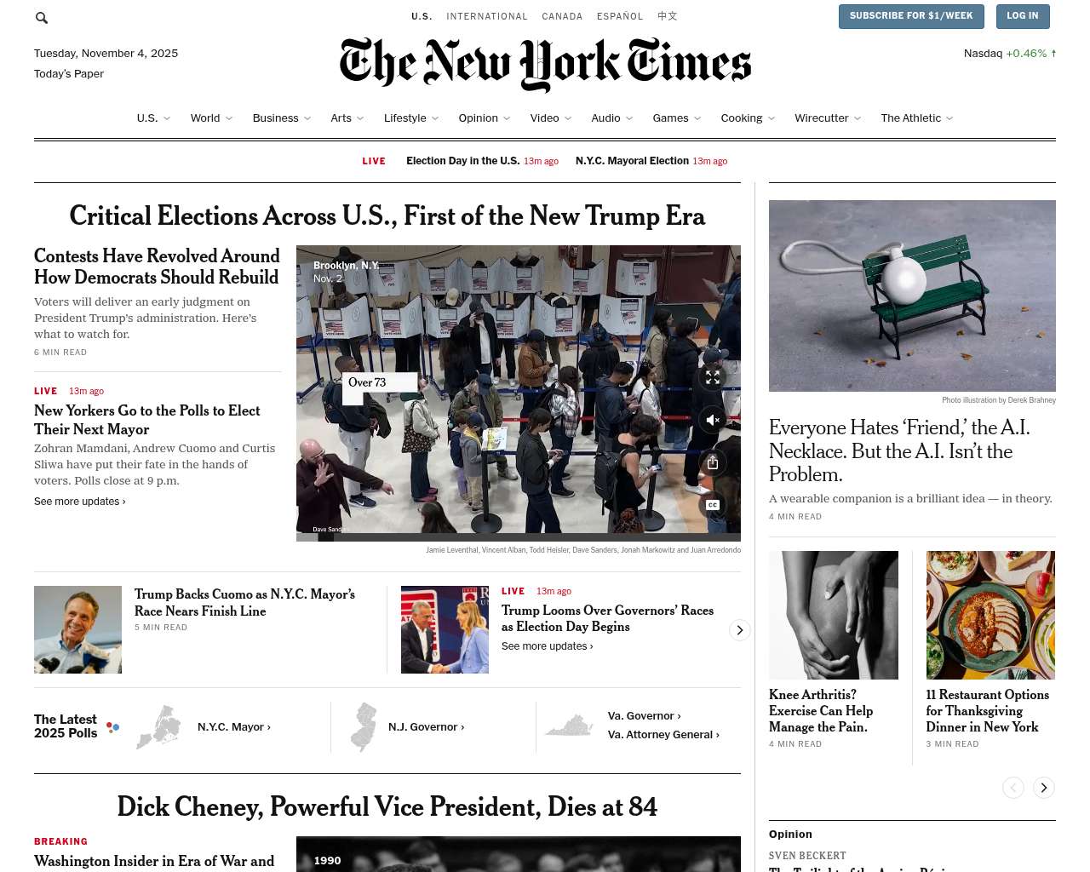This screenshot has width=1090, height=872.
Task: Share the election video
Action: [x=713, y=462]
